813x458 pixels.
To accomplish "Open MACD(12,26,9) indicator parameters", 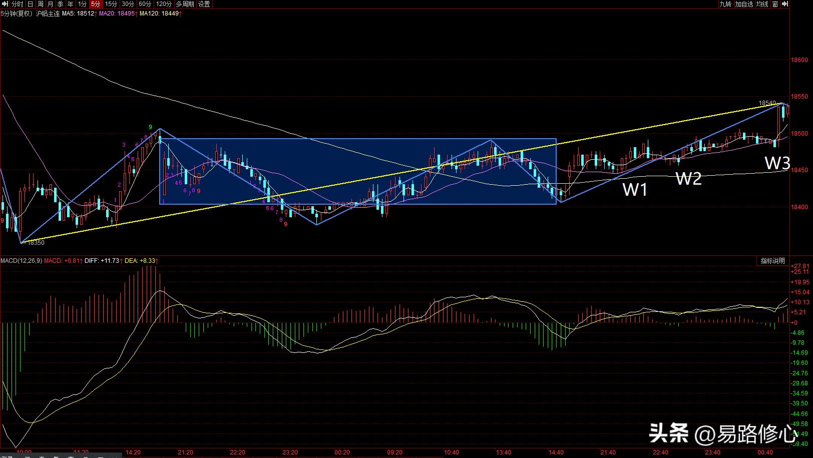I will point(21,261).
